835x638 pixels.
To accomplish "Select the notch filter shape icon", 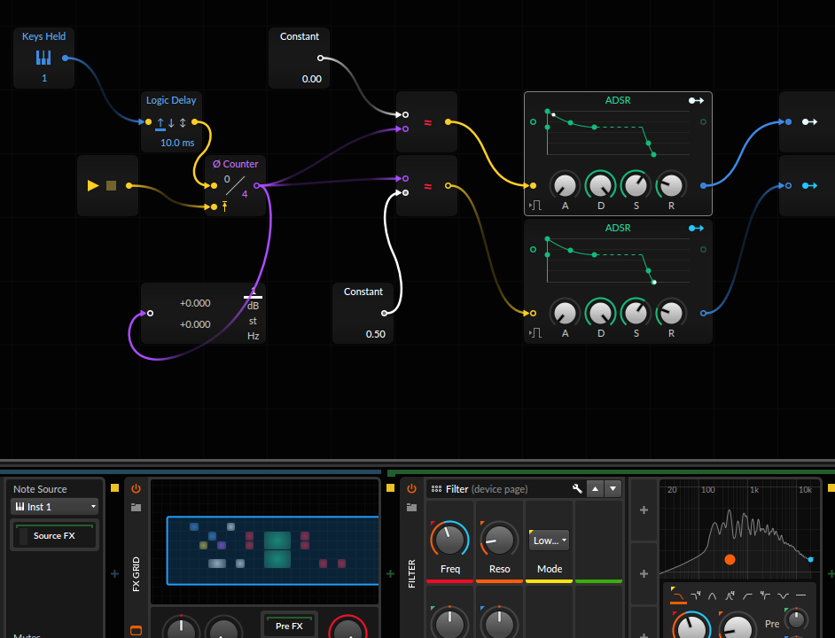I will 783,596.
